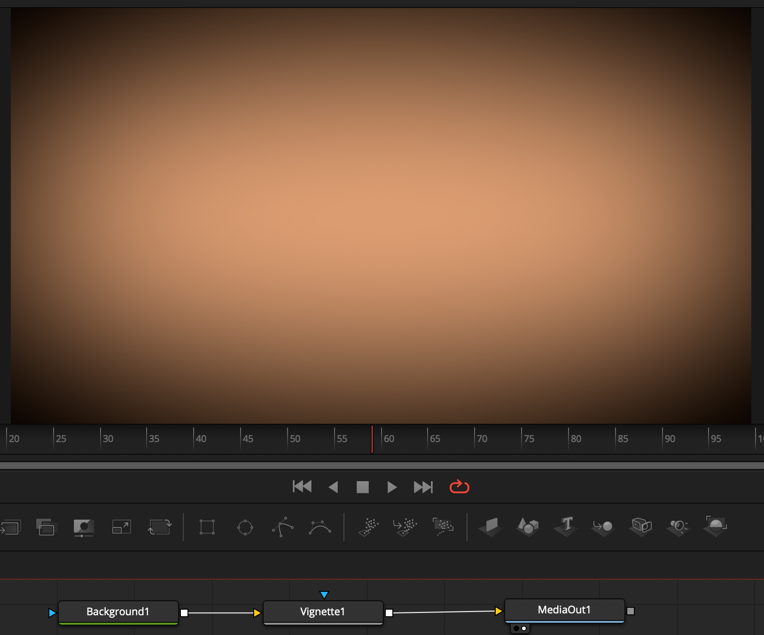Viewport: 764px width, 635px height.
Task: Jump to the first frame
Action: 302,487
